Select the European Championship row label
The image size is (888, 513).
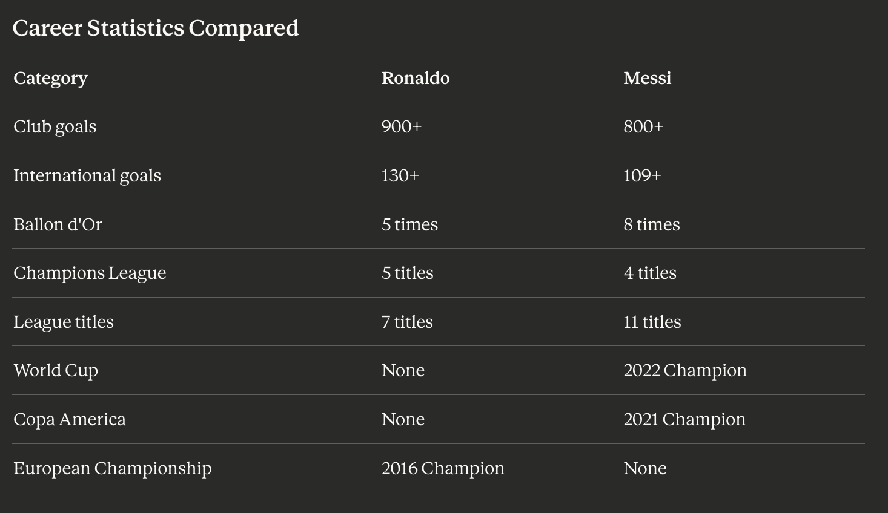[x=113, y=468]
